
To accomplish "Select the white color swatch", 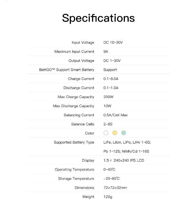I will 106,133.
